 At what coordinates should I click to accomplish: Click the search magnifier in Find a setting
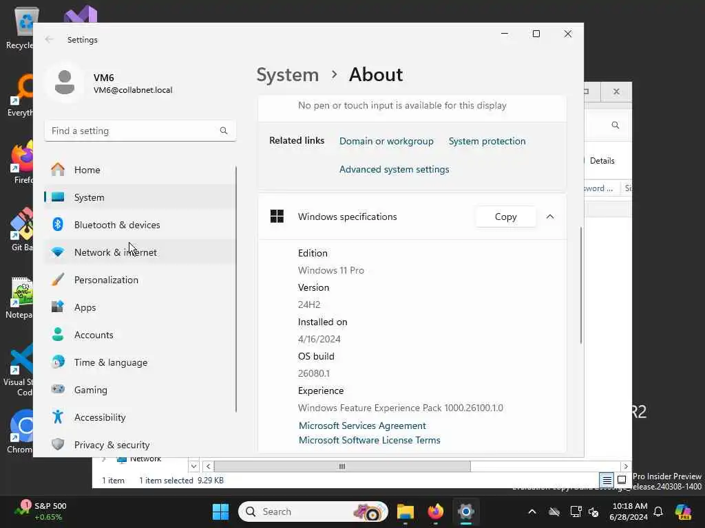(224, 131)
